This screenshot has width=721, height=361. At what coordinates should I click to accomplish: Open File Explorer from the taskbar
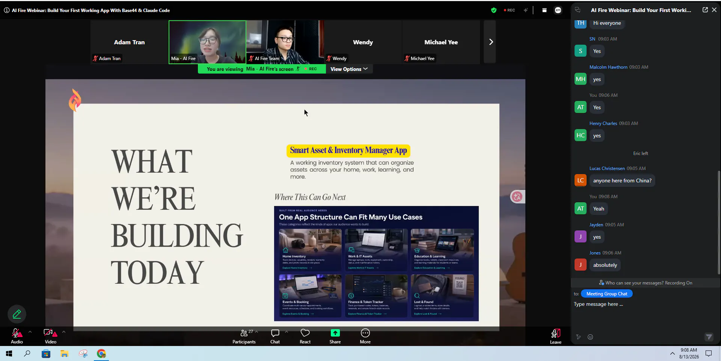[64, 353]
